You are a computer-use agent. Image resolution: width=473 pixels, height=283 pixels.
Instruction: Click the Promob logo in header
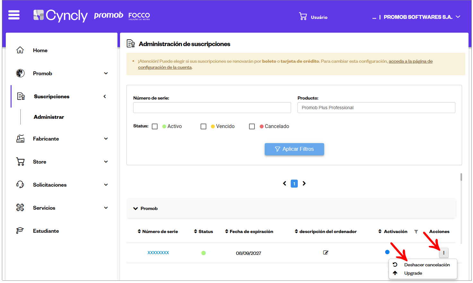point(108,15)
